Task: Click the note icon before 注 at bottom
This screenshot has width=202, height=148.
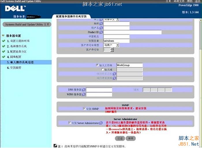Action: click(55, 146)
